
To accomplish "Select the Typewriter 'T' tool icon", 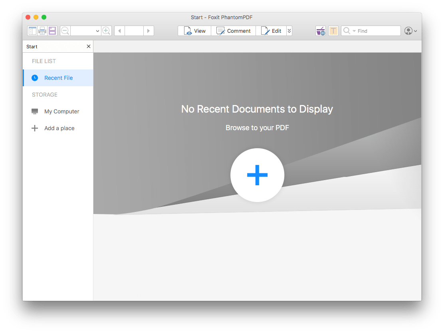I will [x=333, y=31].
